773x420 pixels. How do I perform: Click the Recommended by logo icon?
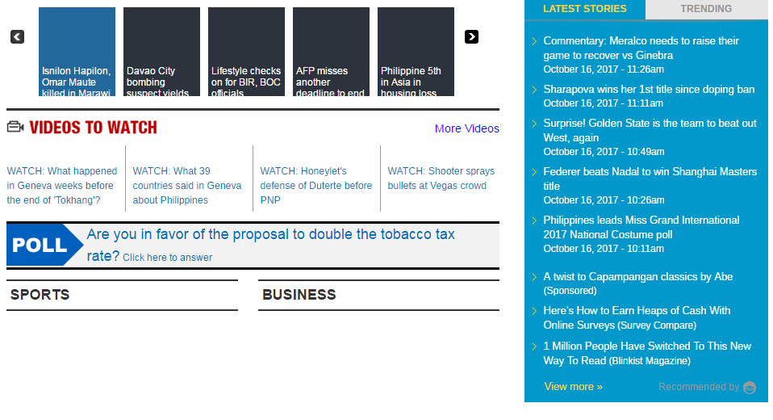point(750,388)
